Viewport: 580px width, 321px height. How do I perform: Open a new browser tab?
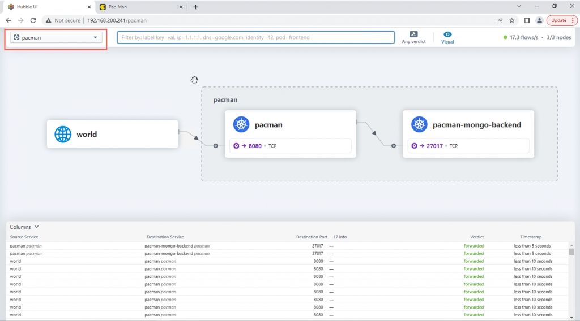[195, 7]
